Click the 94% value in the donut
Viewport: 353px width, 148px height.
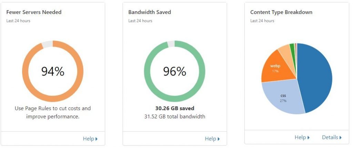(53, 71)
